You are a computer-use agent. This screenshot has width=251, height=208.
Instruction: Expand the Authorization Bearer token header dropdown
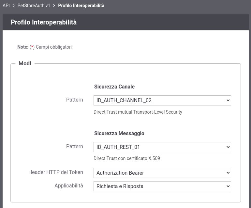pos(162,173)
